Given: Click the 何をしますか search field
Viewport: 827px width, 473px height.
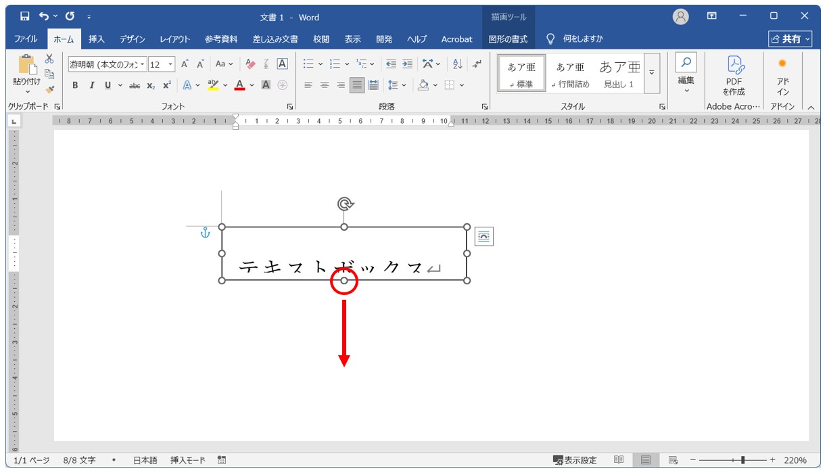Looking at the screenshot, I should tap(574, 39).
